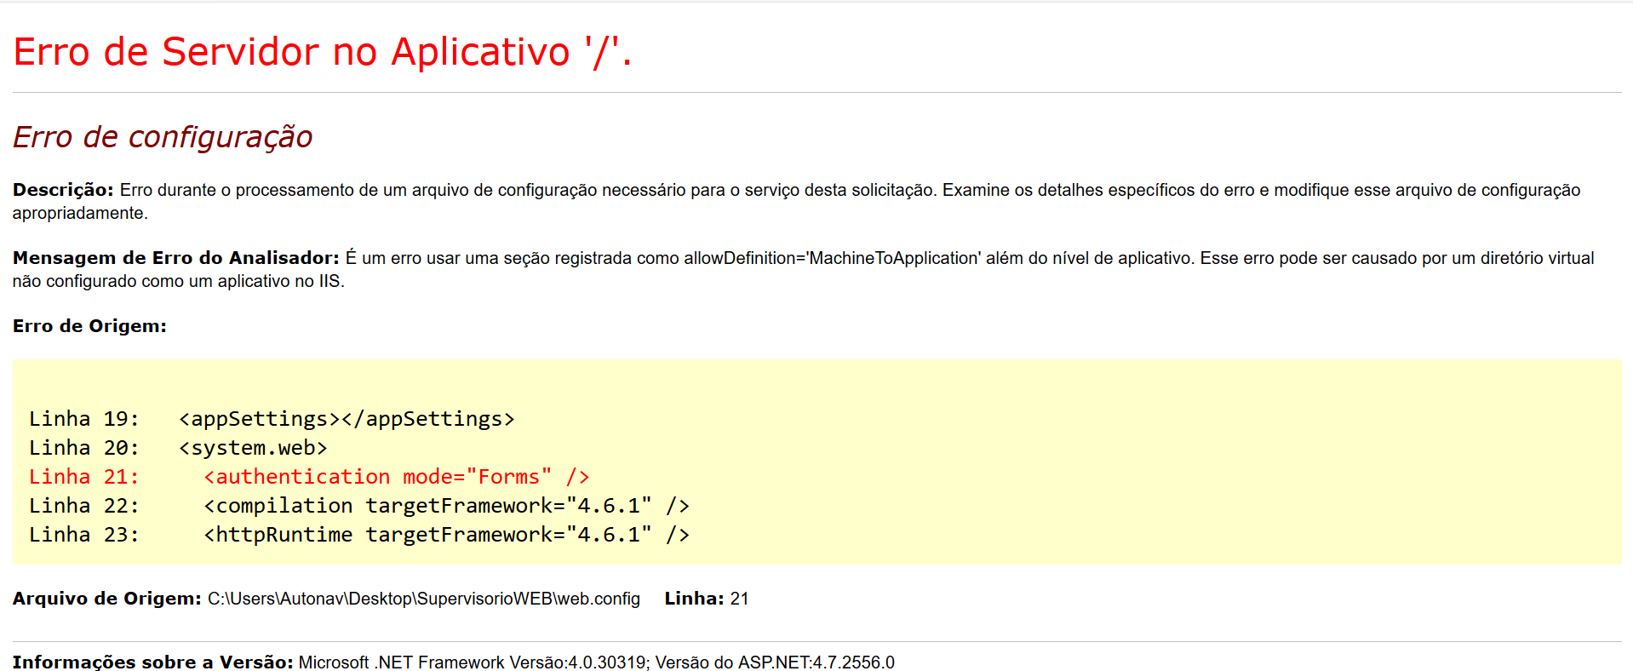Select the 'Erro de configuração' subtitle
Viewport: 1633px width, 671px height.
163,137
